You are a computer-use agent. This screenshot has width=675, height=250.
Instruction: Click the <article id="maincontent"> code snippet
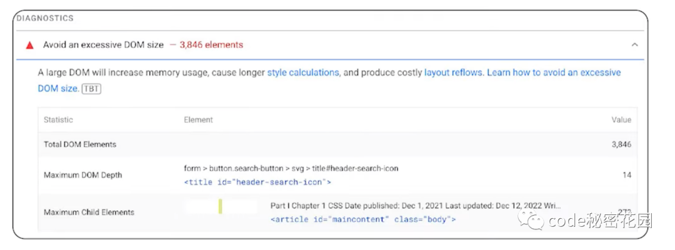[363, 220]
